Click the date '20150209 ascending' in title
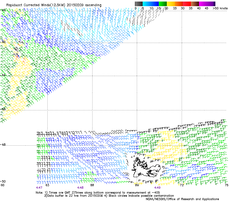This screenshot has width=229, height=201. tap(84, 5)
